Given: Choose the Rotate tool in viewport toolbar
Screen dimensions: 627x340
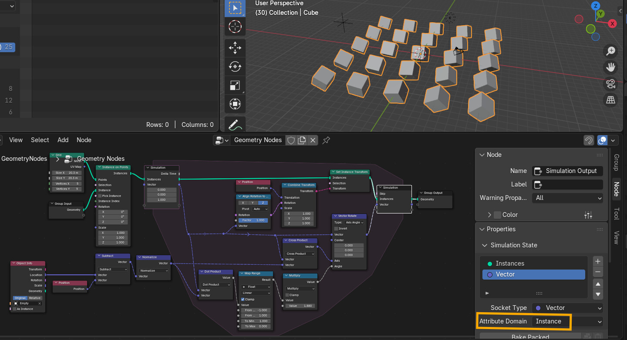Looking at the screenshot, I should 235,67.
